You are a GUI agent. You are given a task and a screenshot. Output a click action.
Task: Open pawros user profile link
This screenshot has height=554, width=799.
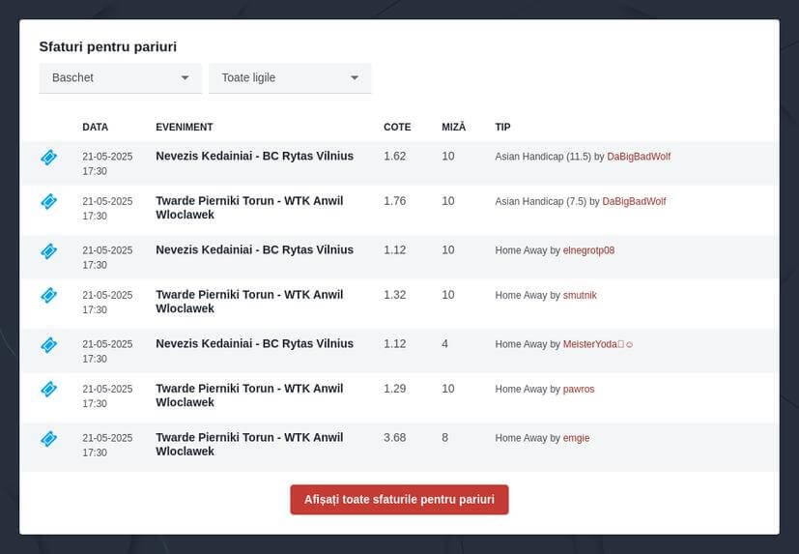[x=579, y=390]
